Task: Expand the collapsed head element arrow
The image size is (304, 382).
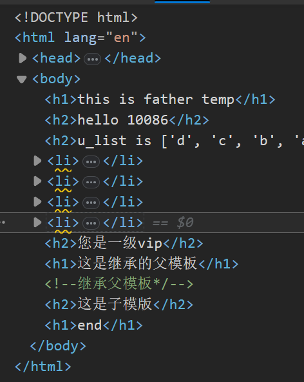Action: 23,58
